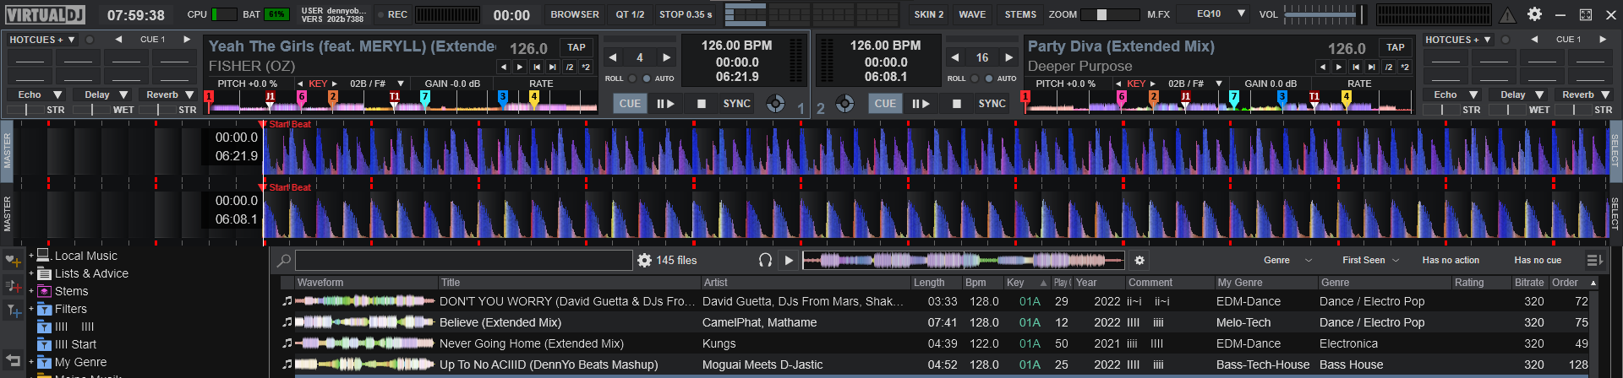1623x378 pixels.
Task: Switch to the STEMS tab
Action: point(1020,14)
